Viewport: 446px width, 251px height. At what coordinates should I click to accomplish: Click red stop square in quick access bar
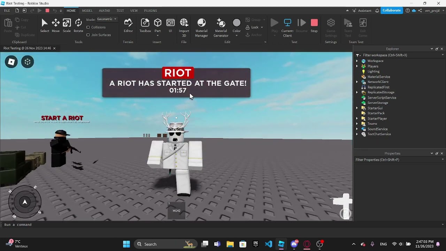[47, 10]
